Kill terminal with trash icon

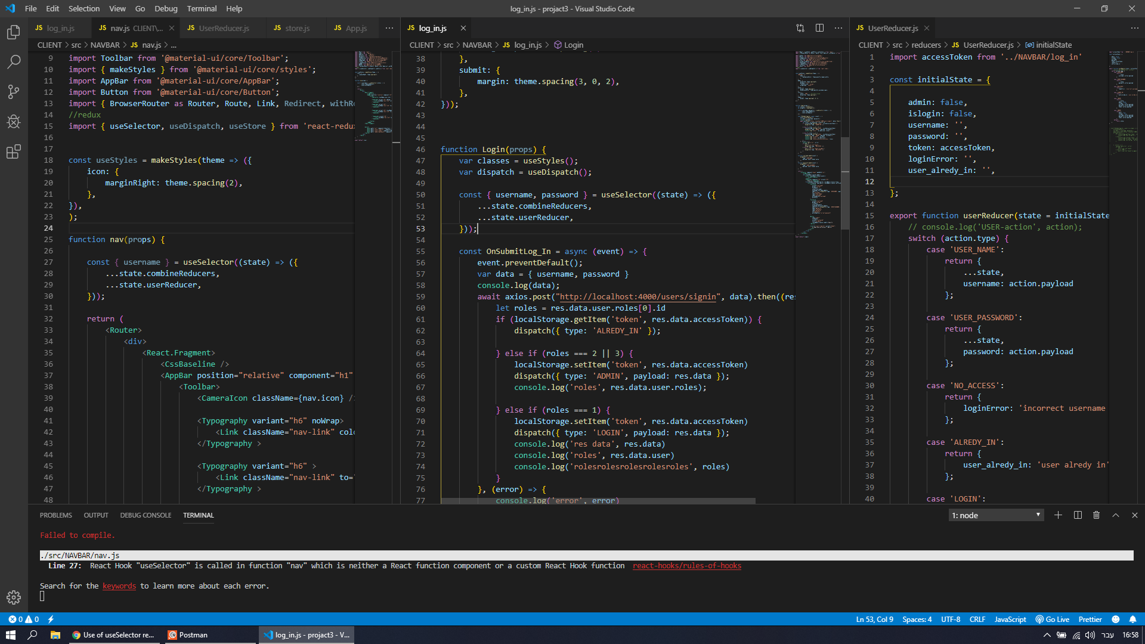tap(1096, 515)
